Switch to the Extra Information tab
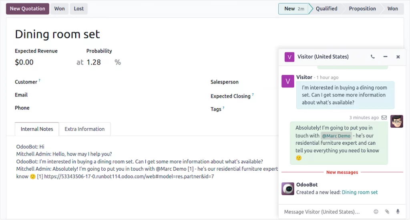 (x=84, y=129)
